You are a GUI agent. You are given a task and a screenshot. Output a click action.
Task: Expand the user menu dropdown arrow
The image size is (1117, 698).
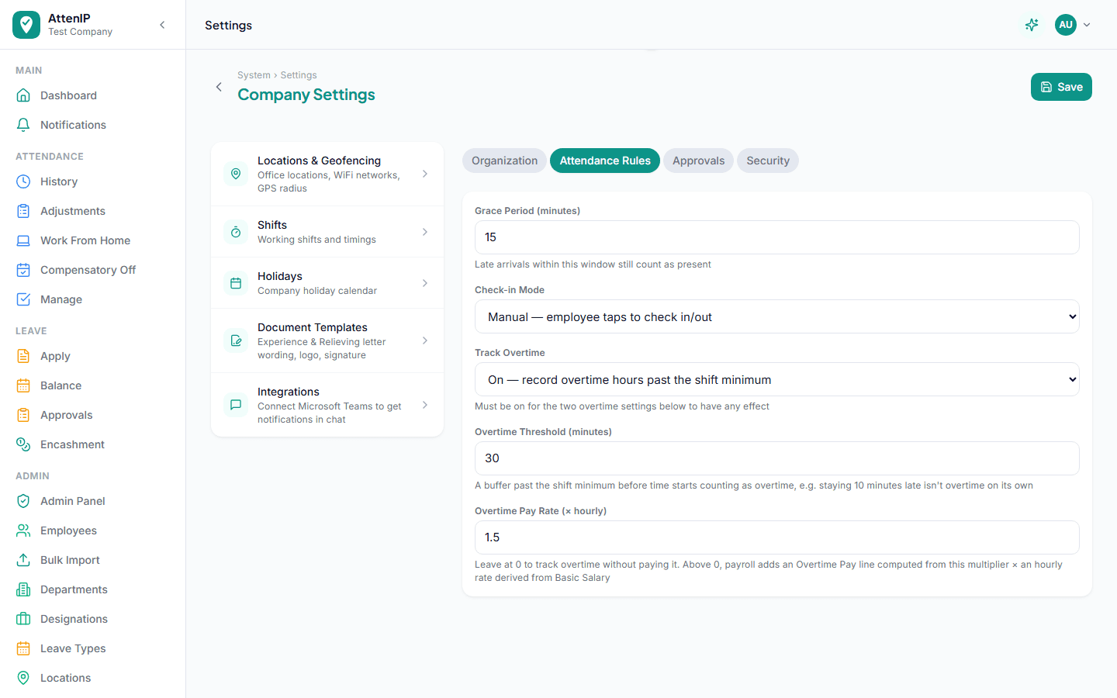pos(1087,25)
